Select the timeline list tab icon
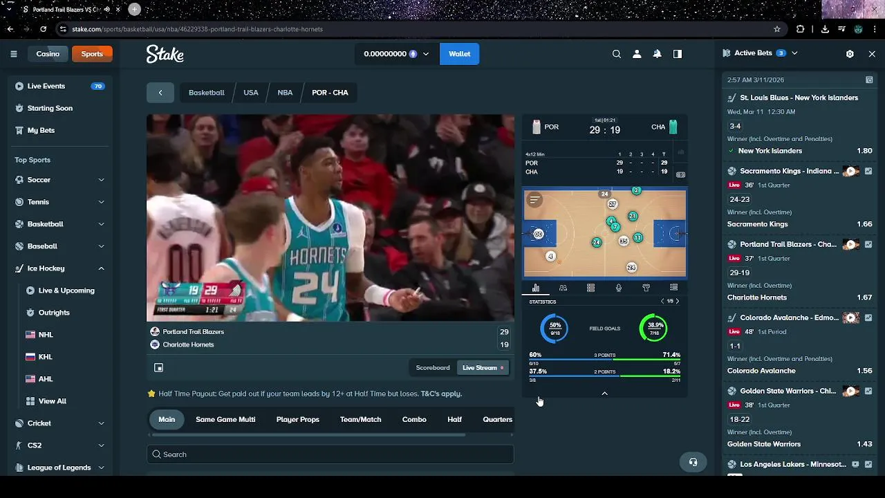 coord(590,288)
